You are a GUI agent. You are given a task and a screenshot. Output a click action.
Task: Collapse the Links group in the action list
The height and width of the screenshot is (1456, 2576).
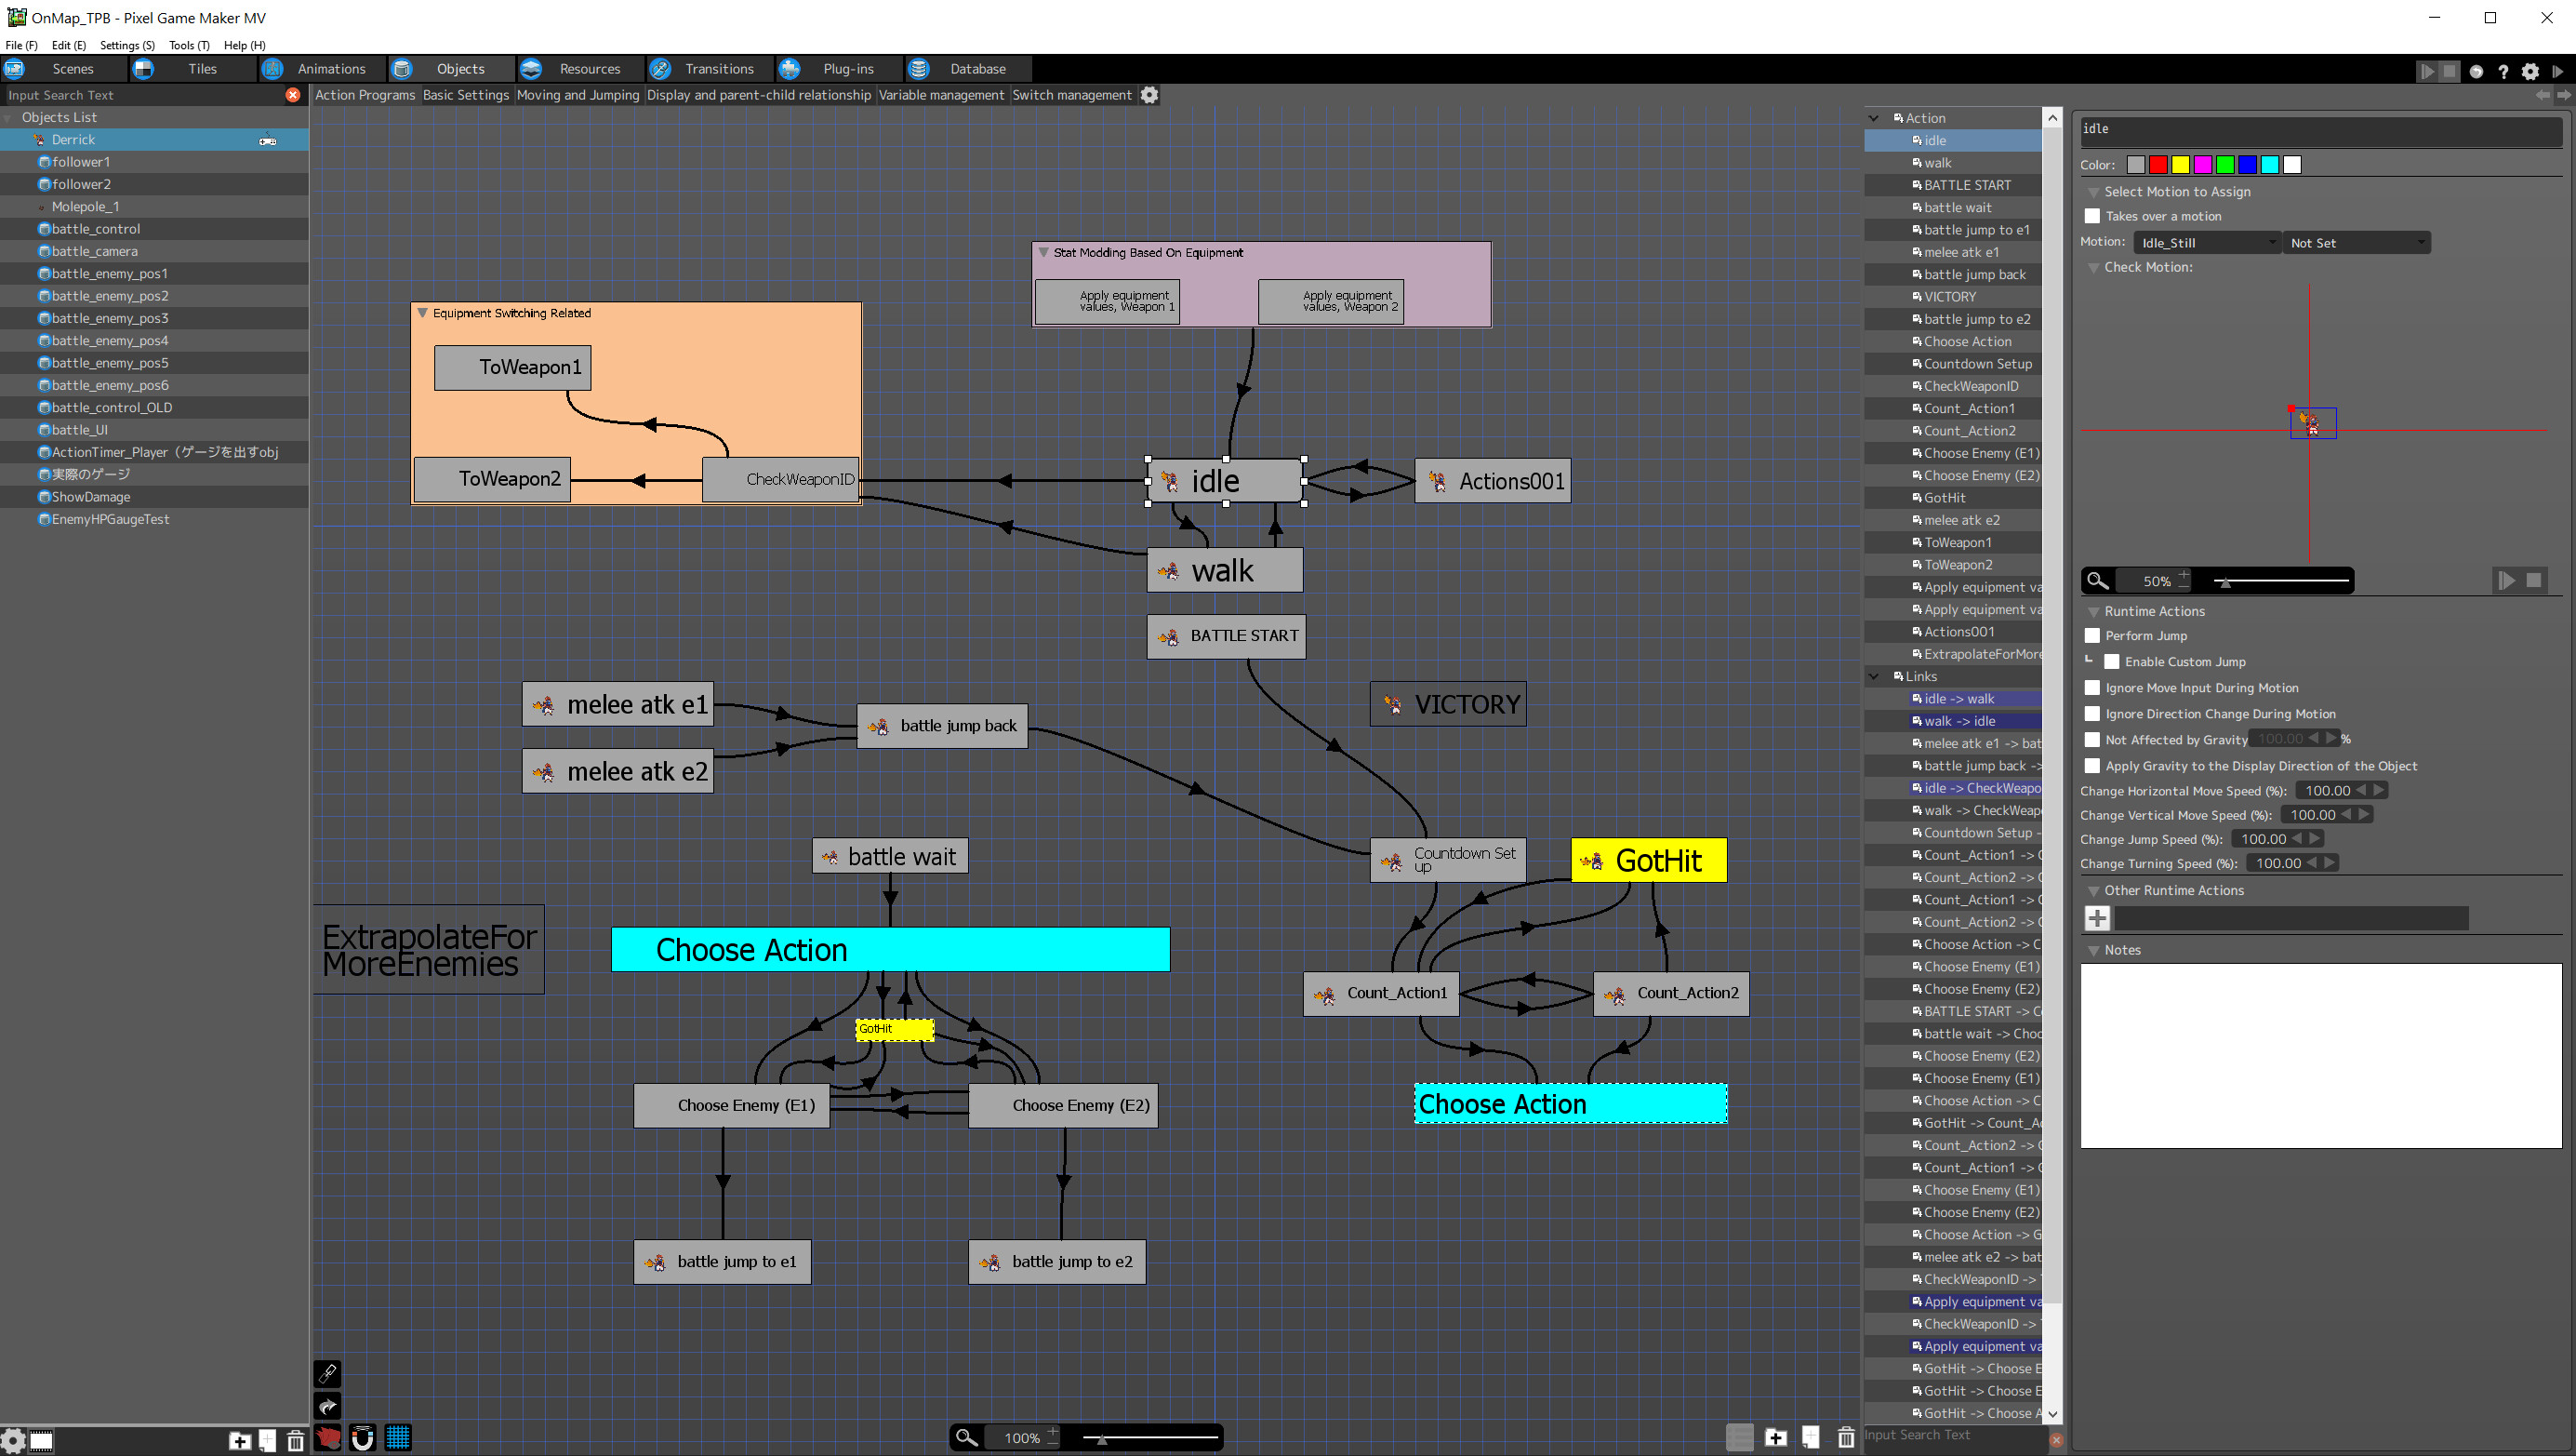coord(1873,675)
